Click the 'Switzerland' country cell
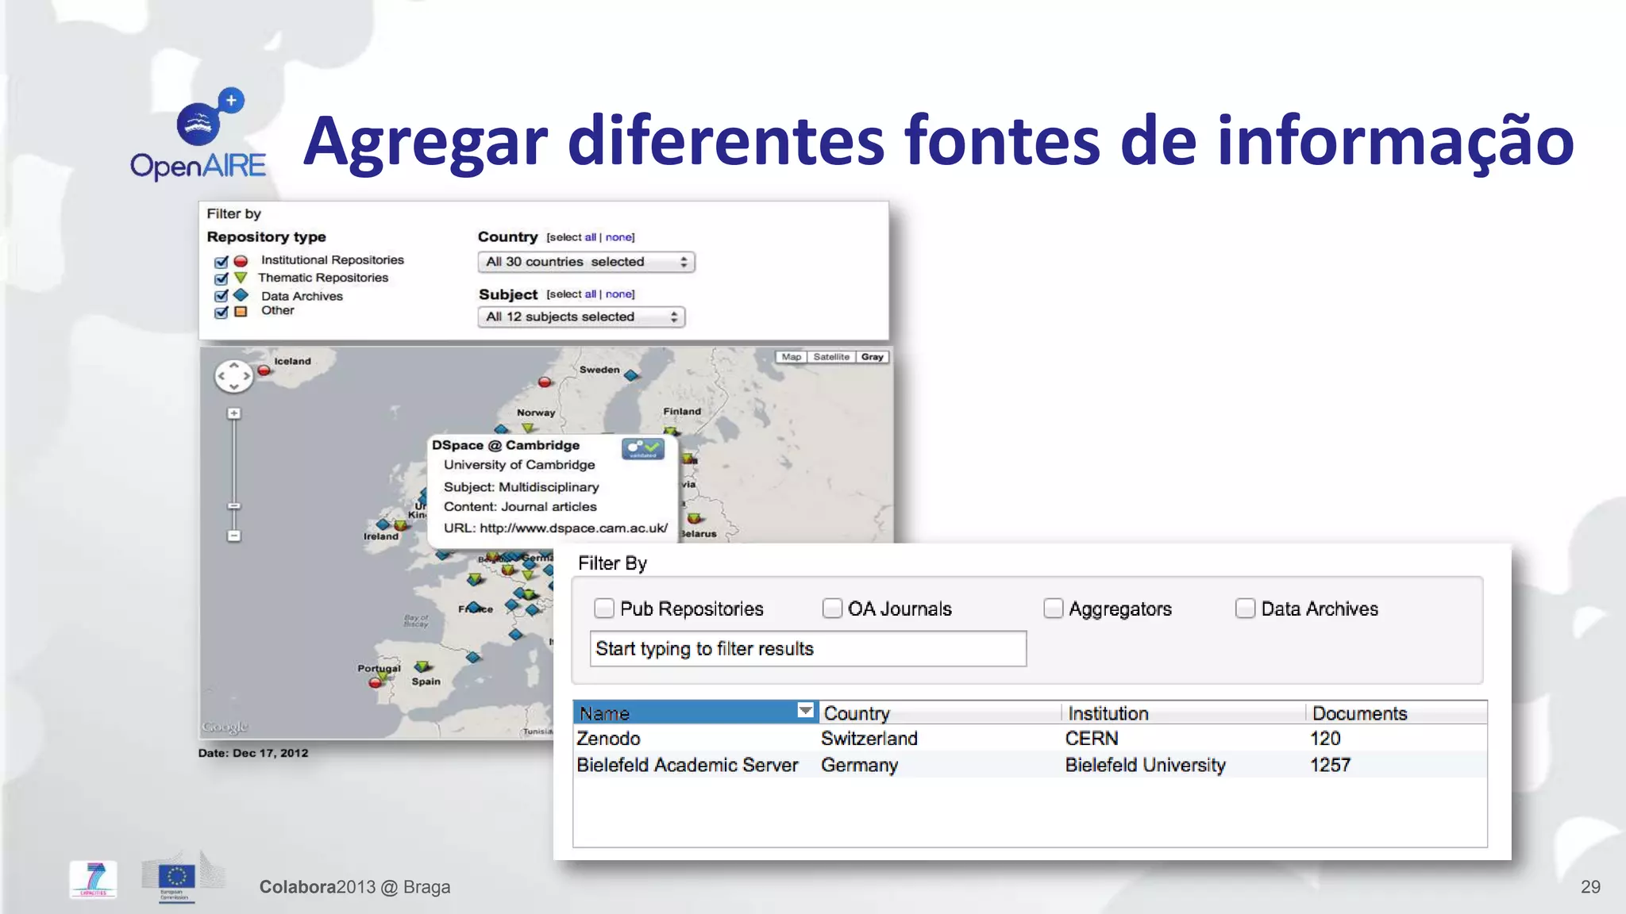The height and width of the screenshot is (914, 1626). coord(869,739)
